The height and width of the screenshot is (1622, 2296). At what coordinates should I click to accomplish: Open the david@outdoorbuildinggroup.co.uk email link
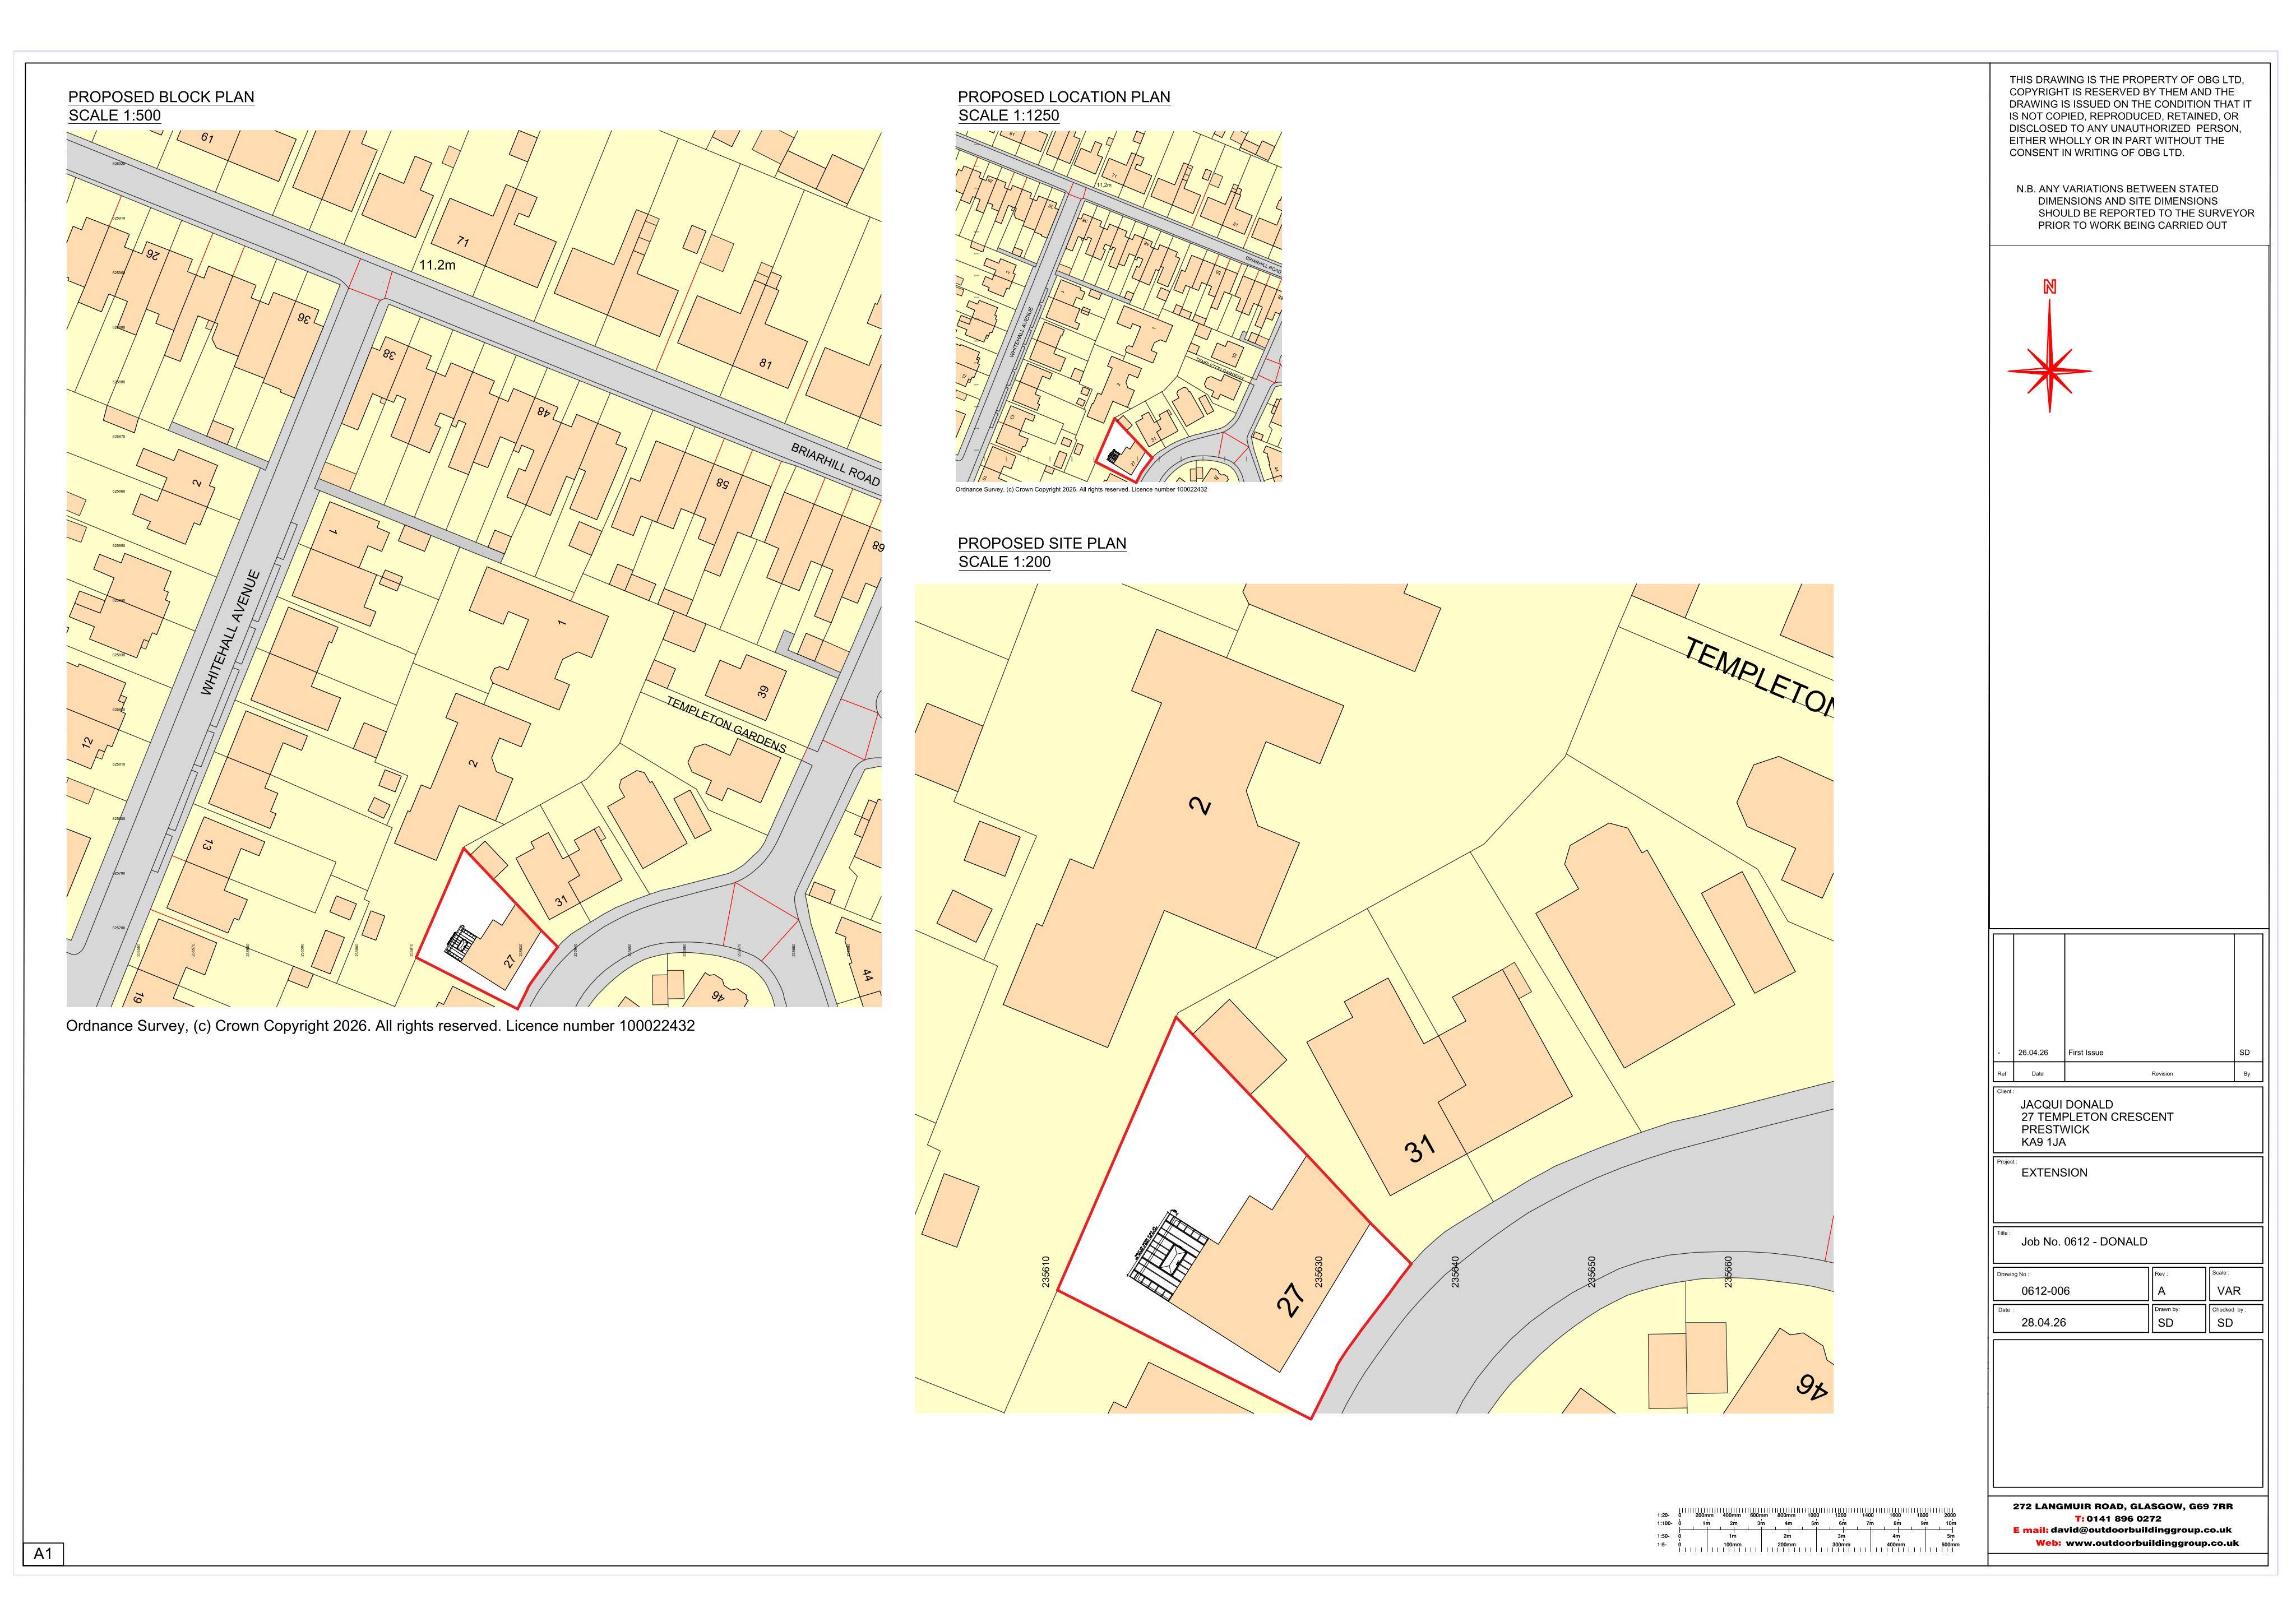click(x=2140, y=1530)
